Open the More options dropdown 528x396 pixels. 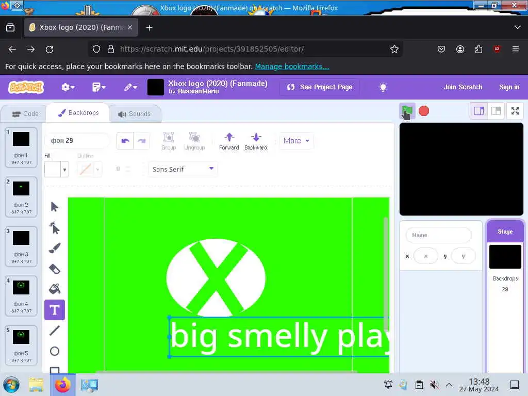click(x=296, y=141)
